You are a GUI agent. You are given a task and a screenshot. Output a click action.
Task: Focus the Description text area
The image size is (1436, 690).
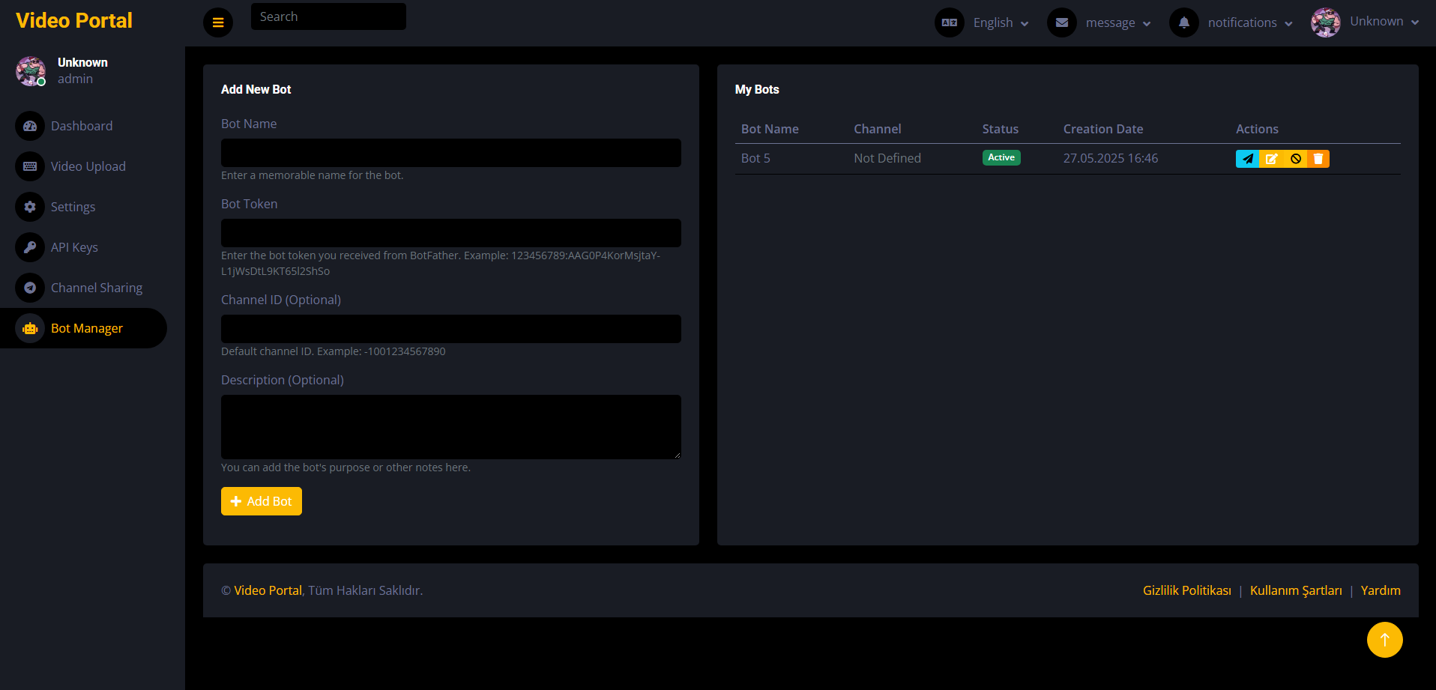point(451,427)
